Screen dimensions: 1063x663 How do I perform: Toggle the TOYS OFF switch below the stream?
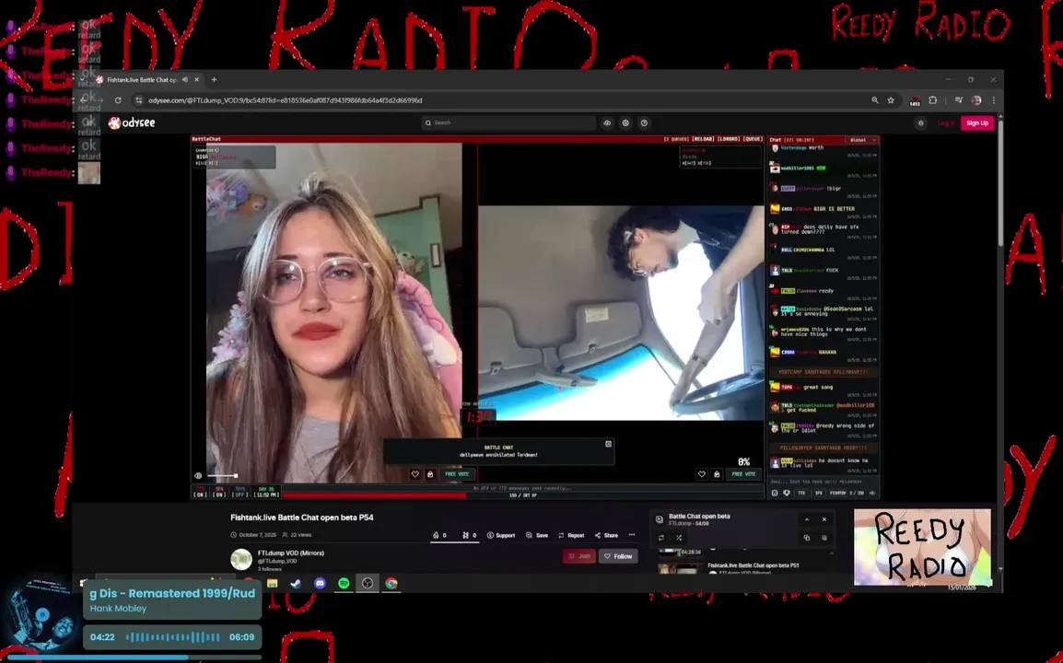(x=240, y=492)
